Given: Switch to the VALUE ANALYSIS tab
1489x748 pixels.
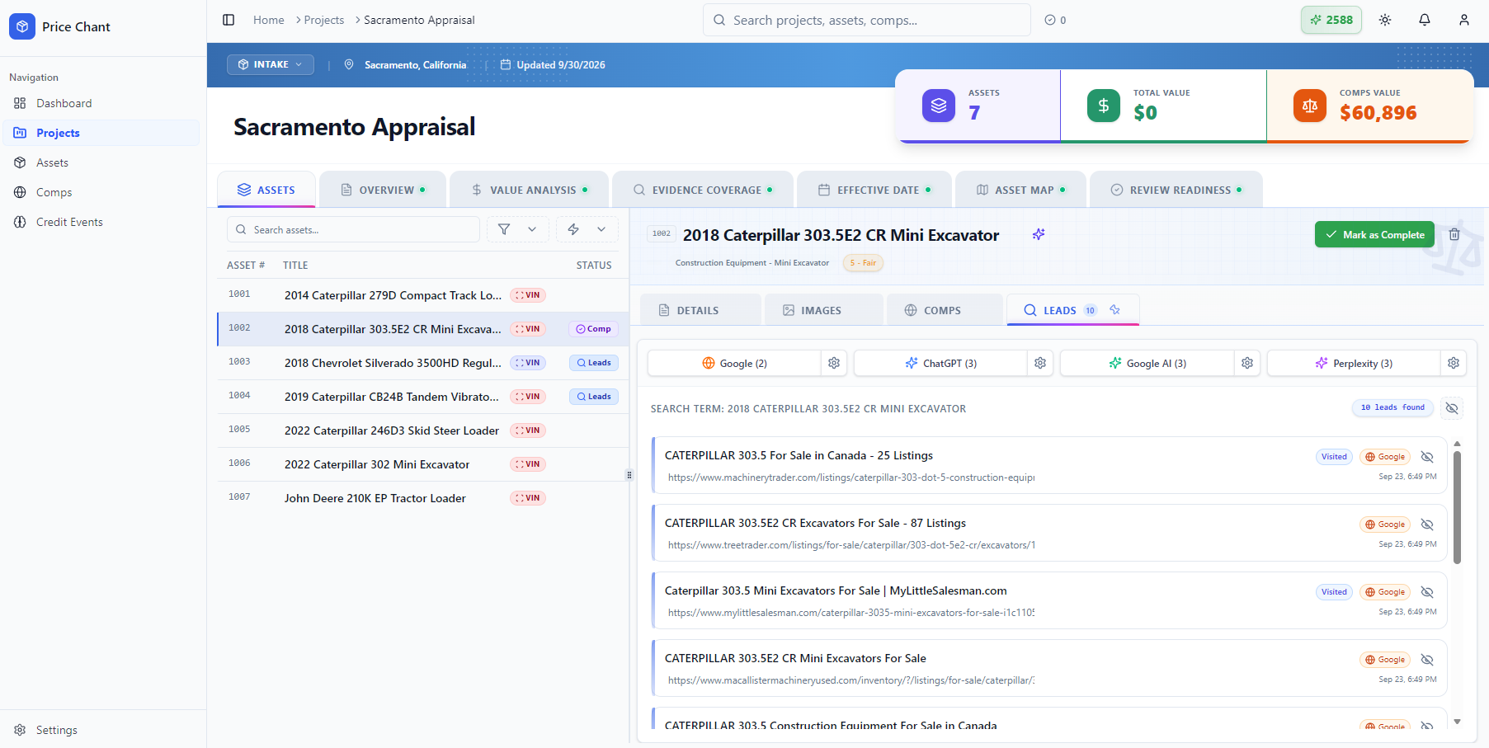Looking at the screenshot, I should [x=530, y=190].
